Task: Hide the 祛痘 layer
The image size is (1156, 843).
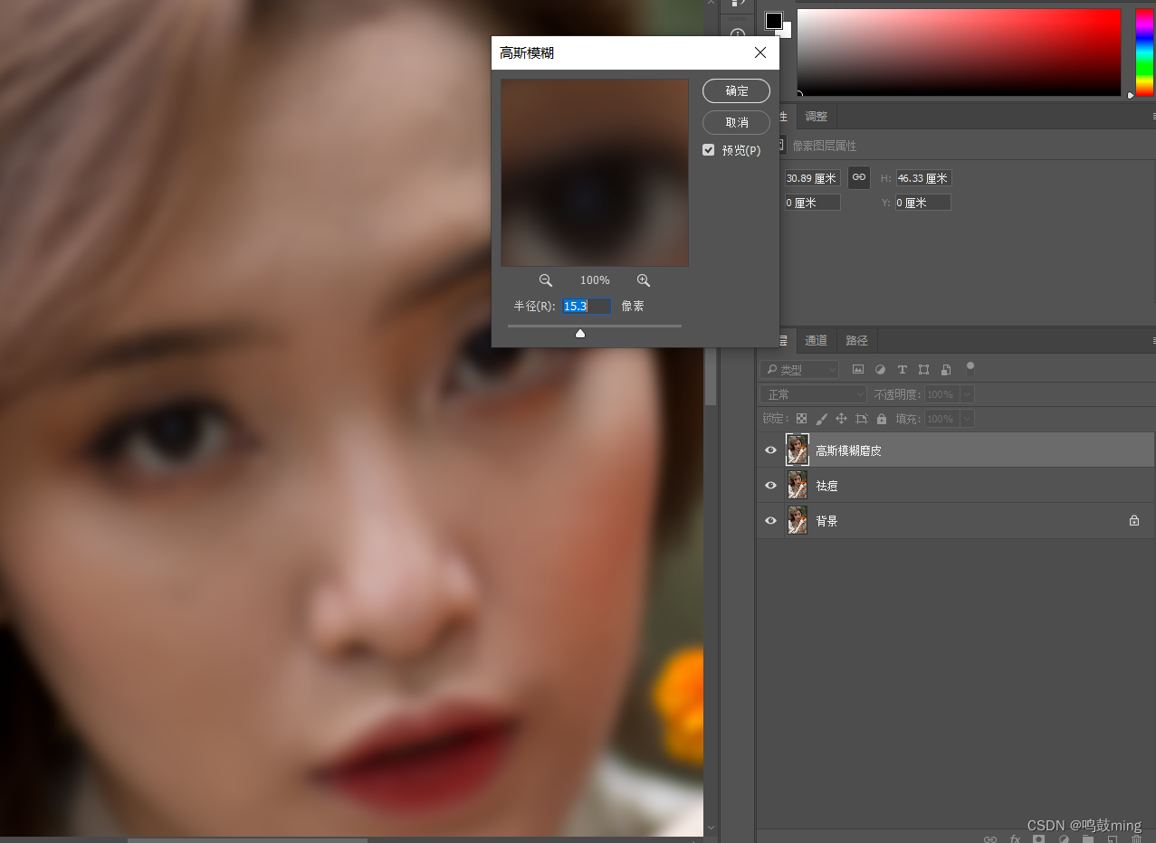Action: pyautogui.click(x=770, y=486)
